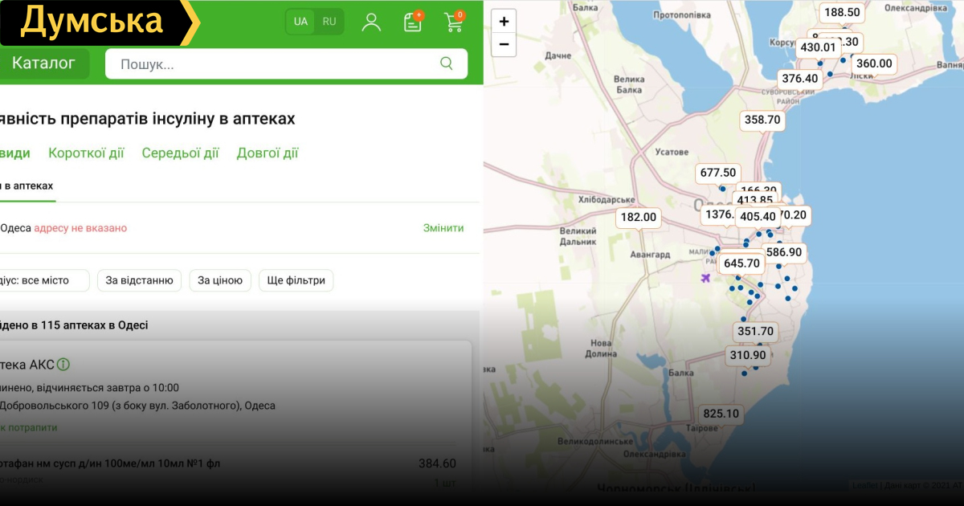Click info icon next to Аптека АКС

(63, 365)
